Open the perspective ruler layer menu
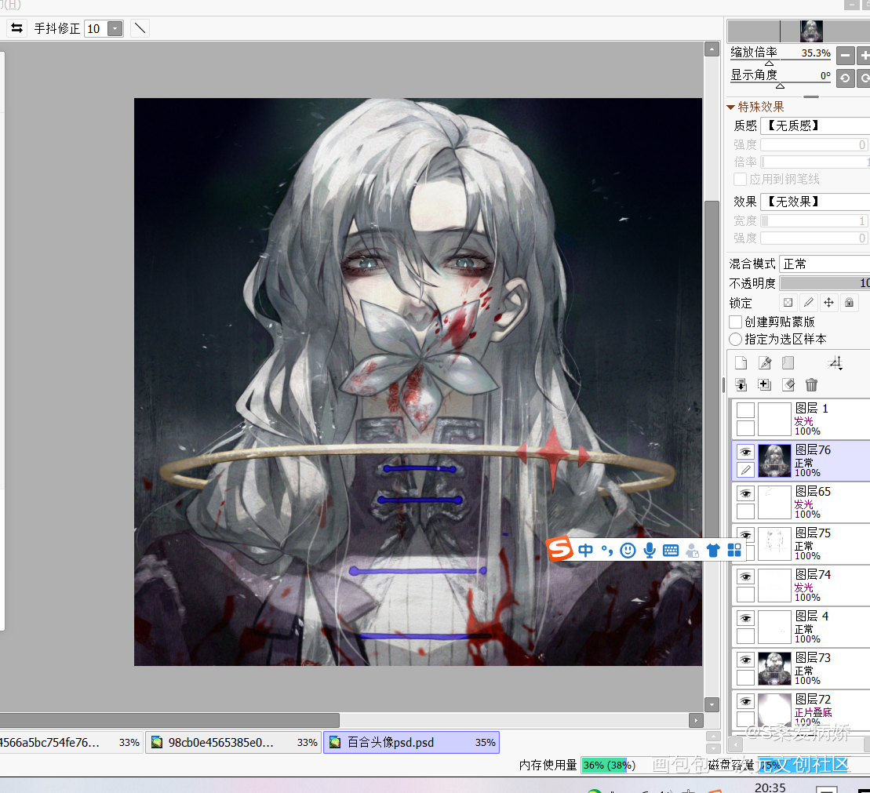The width and height of the screenshot is (870, 793). pos(835,363)
